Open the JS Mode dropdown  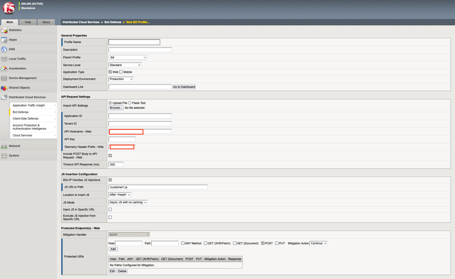(128, 203)
